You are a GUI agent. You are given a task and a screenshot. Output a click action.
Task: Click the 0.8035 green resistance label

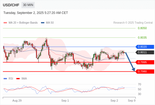tap(142, 38)
